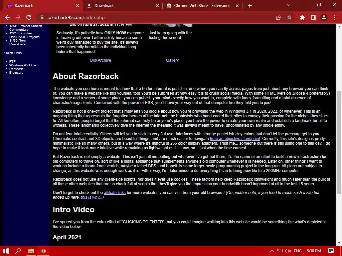
Task: Show hidden system tray icons
Action: [x=272, y=251]
